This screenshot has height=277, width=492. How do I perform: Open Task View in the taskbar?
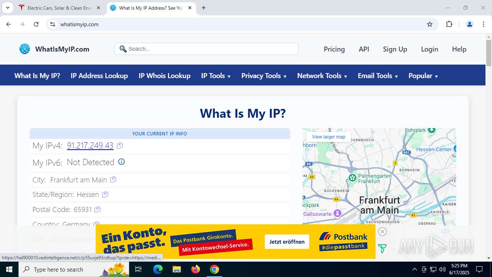pos(138,269)
